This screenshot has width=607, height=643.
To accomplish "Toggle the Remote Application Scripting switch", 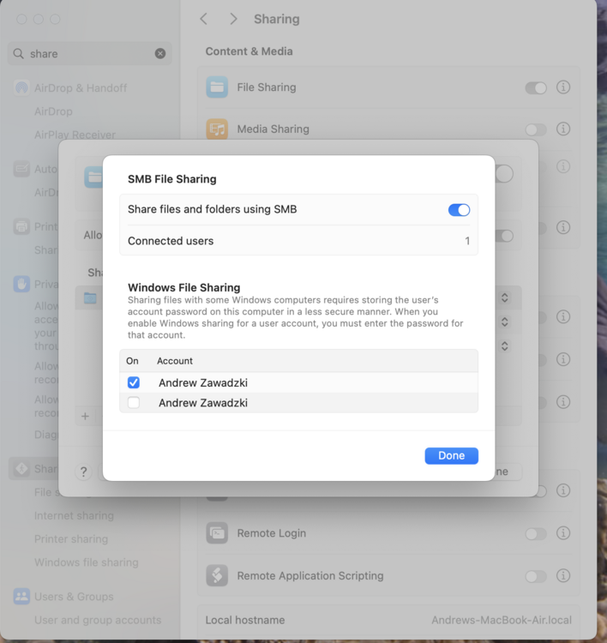I will coord(536,576).
